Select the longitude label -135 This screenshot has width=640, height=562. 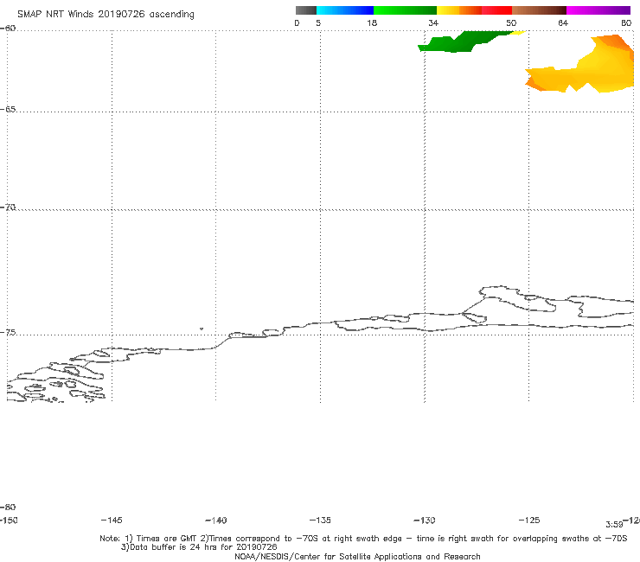pyautogui.click(x=320, y=520)
